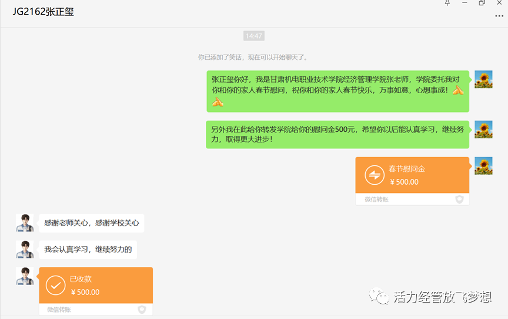Select the 感谢老师关心，感谢学校关心 message bubble
This screenshot has width=508, height=319.
pos(92,223)
